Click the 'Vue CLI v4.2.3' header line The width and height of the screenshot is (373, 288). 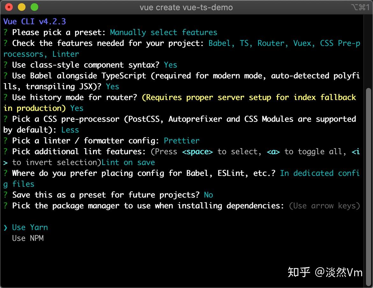click(x=34, y=22)
